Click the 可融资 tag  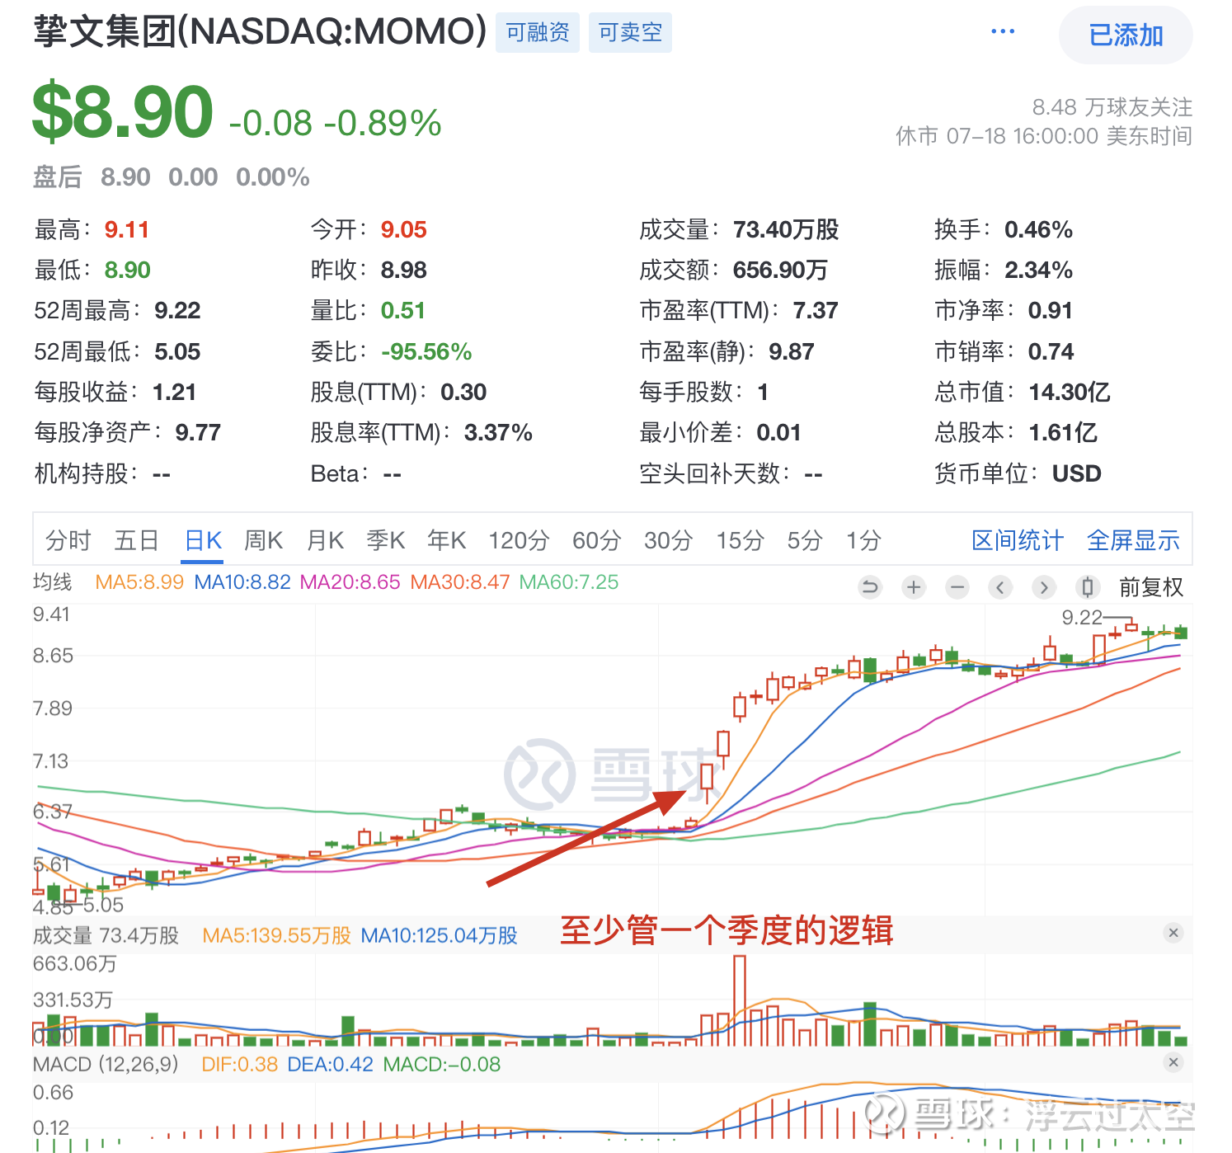538,32
